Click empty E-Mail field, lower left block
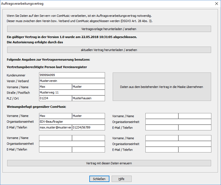The width and height of the screenshot is (221, 185). 56,149
